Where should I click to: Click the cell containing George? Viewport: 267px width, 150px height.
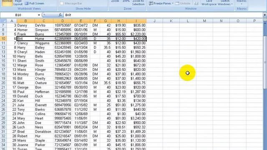point(26,87)
